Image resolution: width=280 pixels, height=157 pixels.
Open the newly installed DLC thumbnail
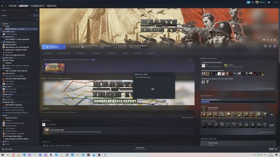point(55,68)
